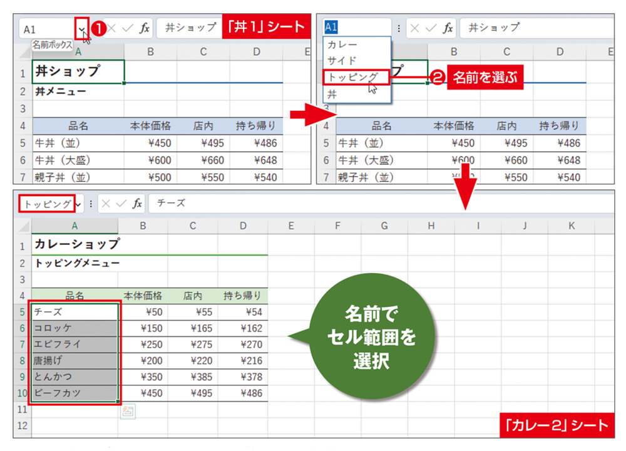This screenshot has height=451, width=626.
Task: Open the Name Box dropdown arrow beside A1
Action: point(81,28)
